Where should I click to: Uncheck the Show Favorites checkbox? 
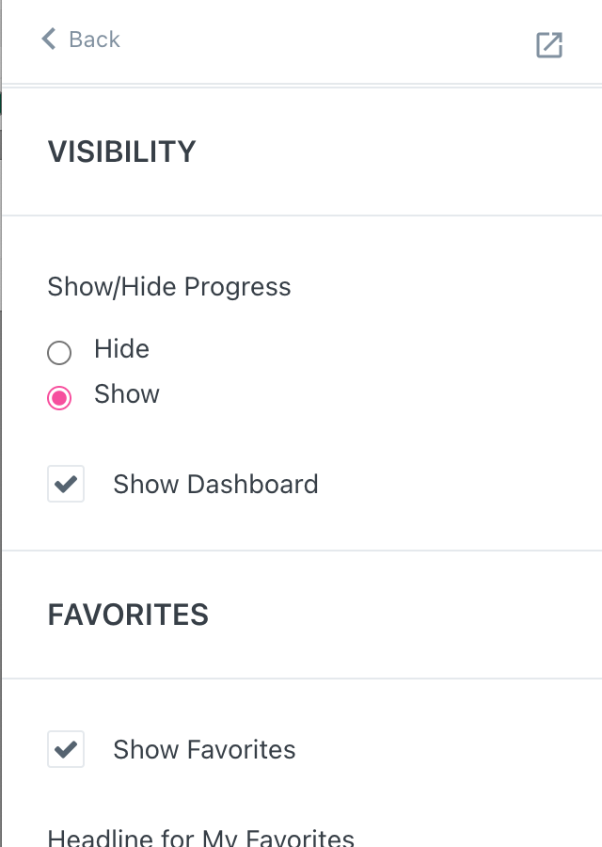(x=66, y=750)
